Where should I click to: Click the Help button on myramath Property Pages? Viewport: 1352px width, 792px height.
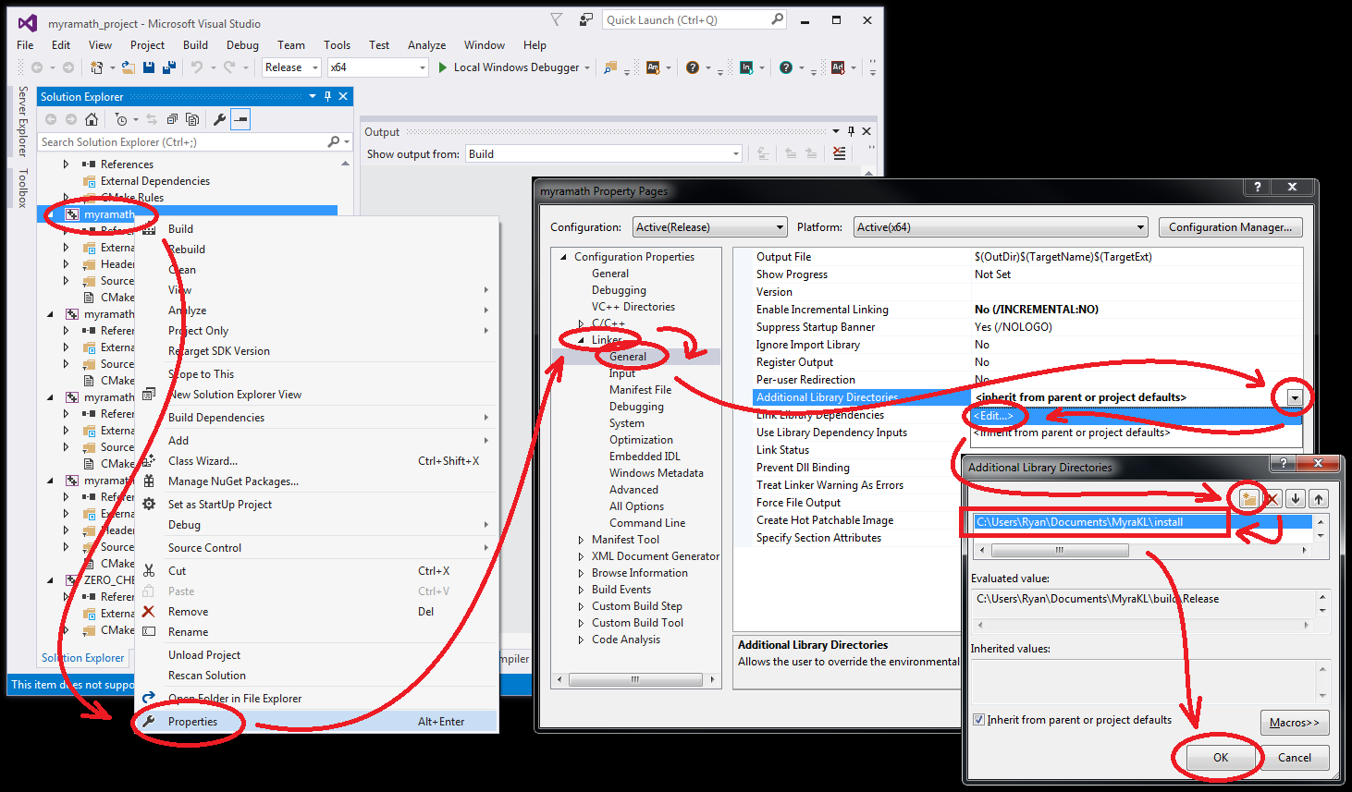coord(1257,187)
